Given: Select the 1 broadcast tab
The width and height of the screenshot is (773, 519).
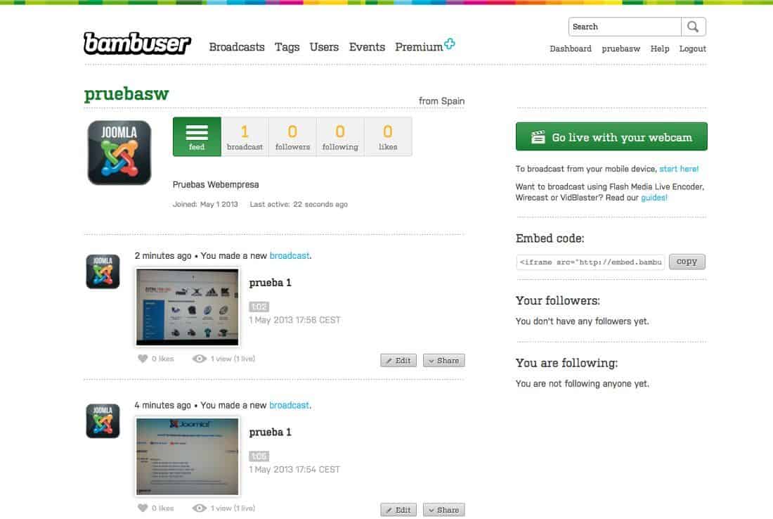Looking at the screenshot, I should (x=245, y=136).
